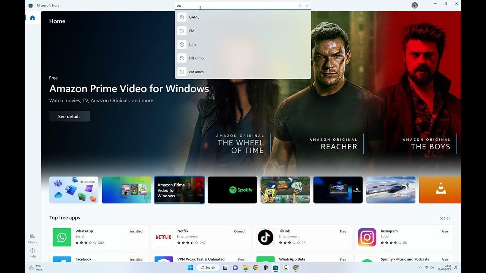This screenshot has width=486, height=273.
Task: Click the search magnifier button
Action: click(307, 6)
